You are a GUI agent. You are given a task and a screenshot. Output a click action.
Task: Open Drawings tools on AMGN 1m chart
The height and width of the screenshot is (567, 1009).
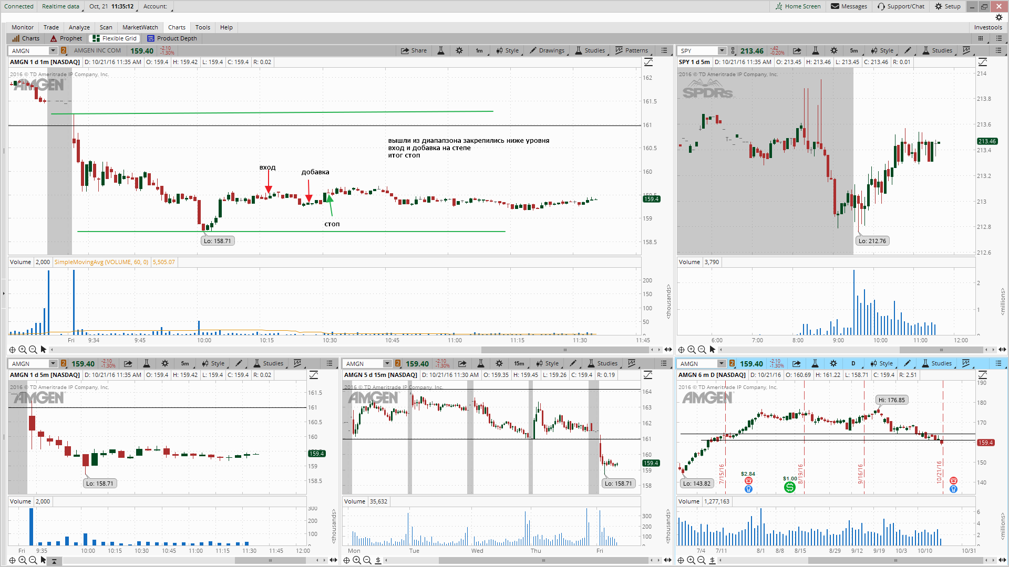pos(547,51)
